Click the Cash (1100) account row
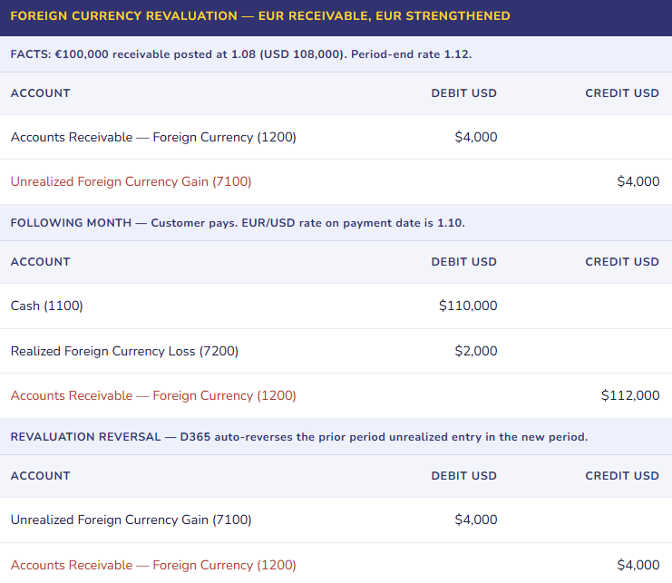Screen dimensions: 672x583 47,306
